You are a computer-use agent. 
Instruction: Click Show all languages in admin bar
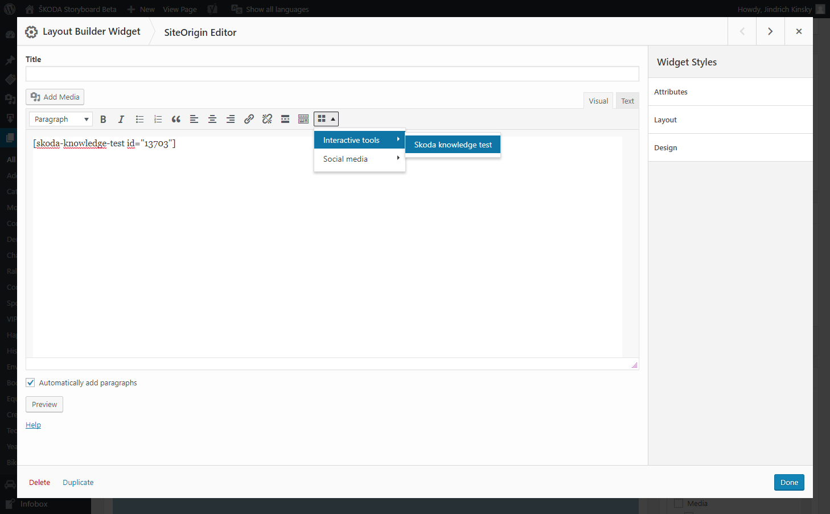coord(270,9)
